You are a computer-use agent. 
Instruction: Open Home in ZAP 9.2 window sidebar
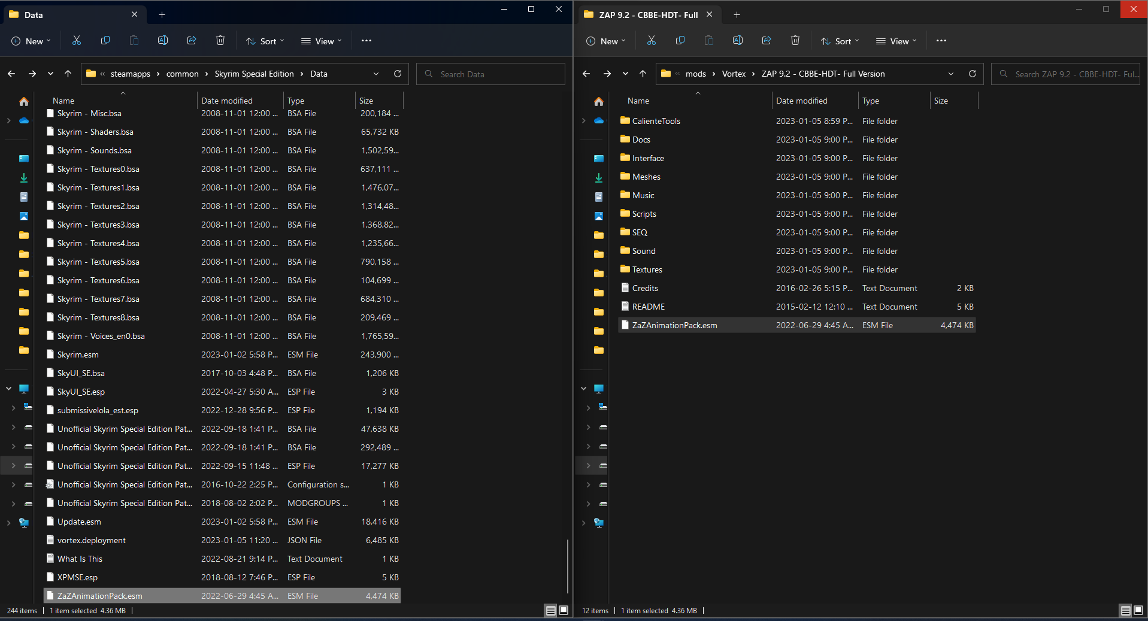point(599,102)
